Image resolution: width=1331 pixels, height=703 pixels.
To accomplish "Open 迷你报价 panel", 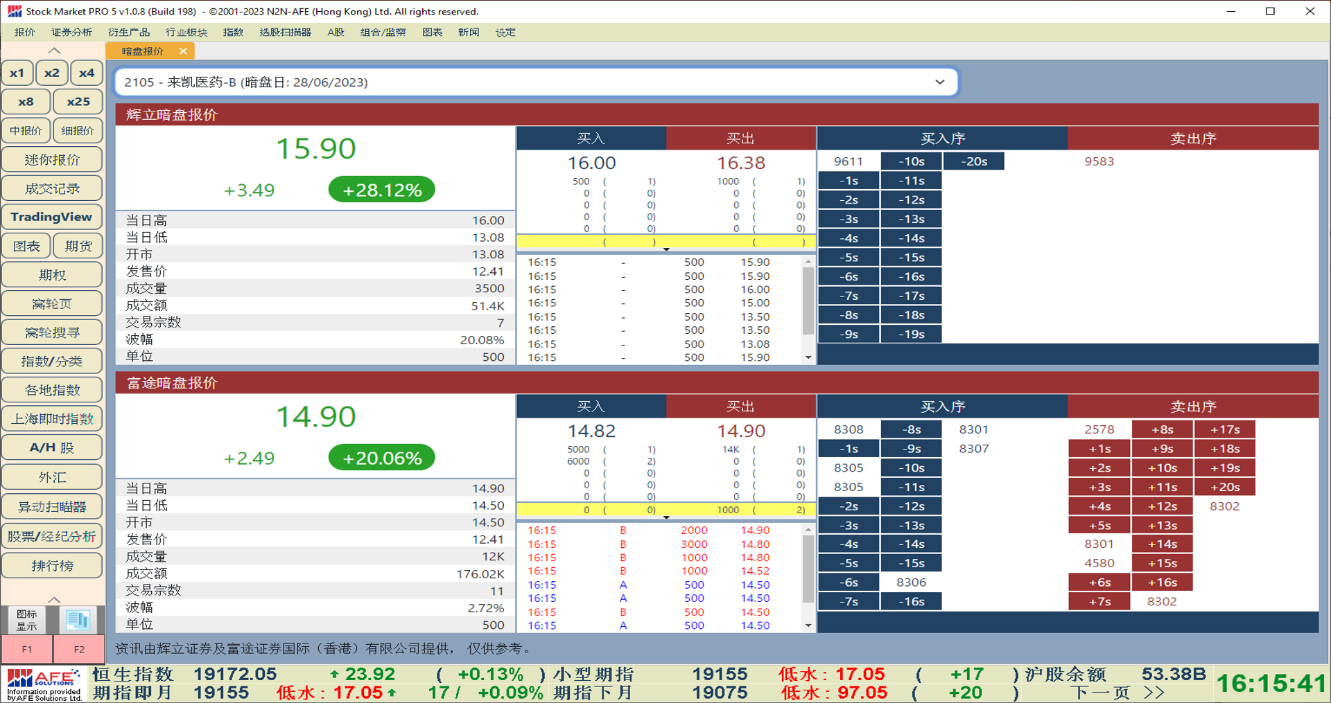I will (x=52, y=160).
